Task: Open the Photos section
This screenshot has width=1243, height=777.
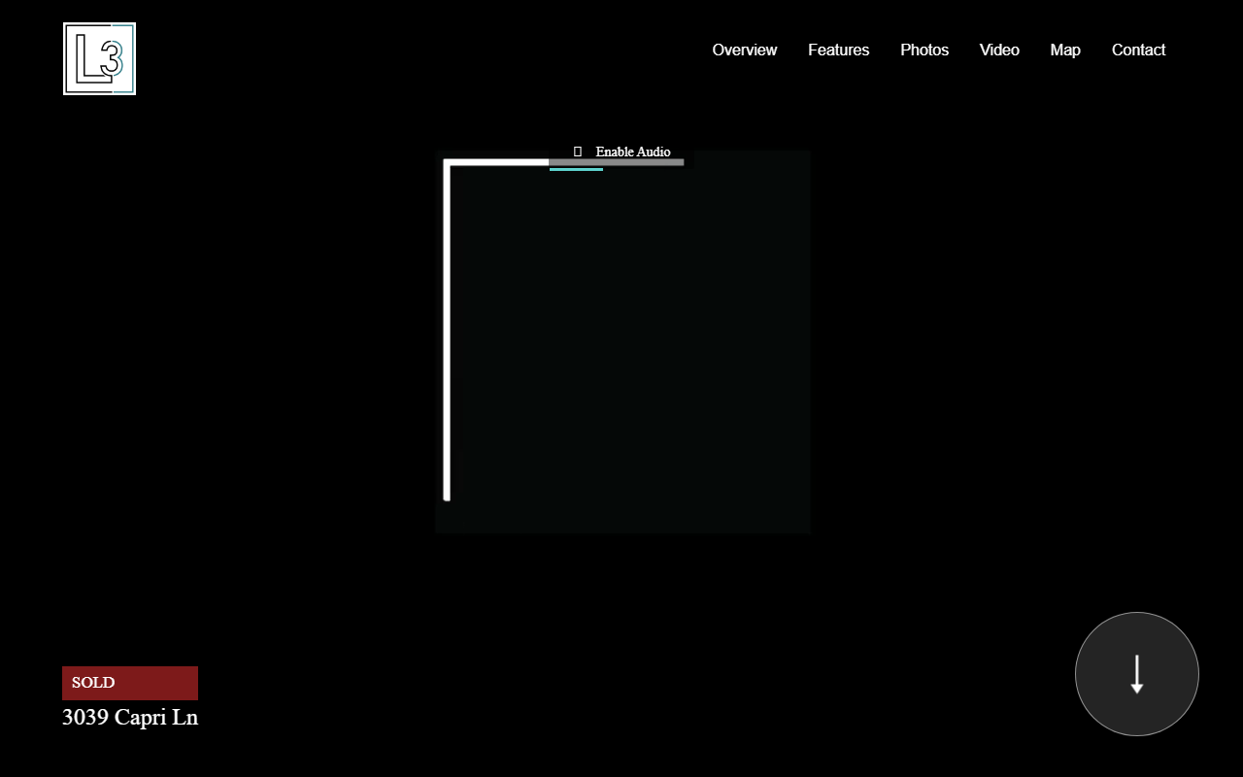Action: (924, 50)
